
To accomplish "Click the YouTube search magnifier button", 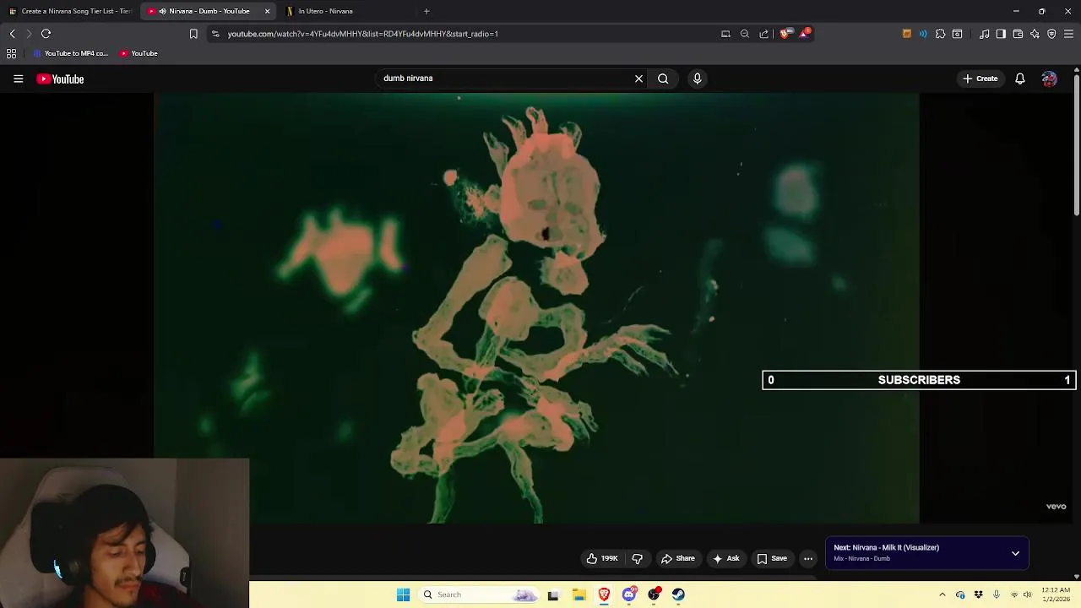I will click(x=663, y=79).
